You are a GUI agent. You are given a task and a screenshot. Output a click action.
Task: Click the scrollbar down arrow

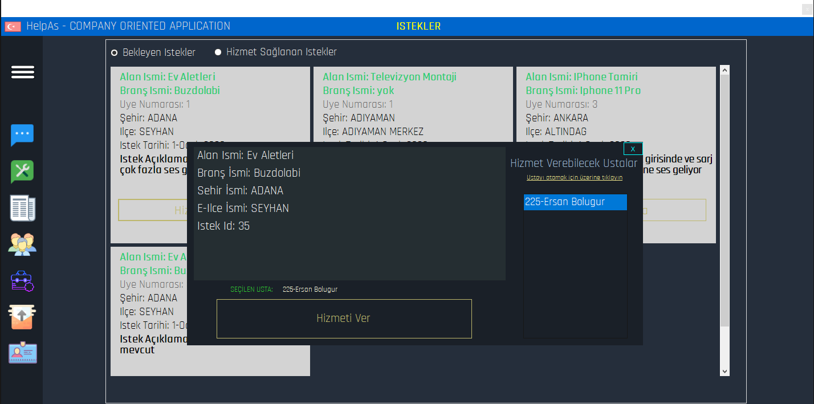[724, 371]
